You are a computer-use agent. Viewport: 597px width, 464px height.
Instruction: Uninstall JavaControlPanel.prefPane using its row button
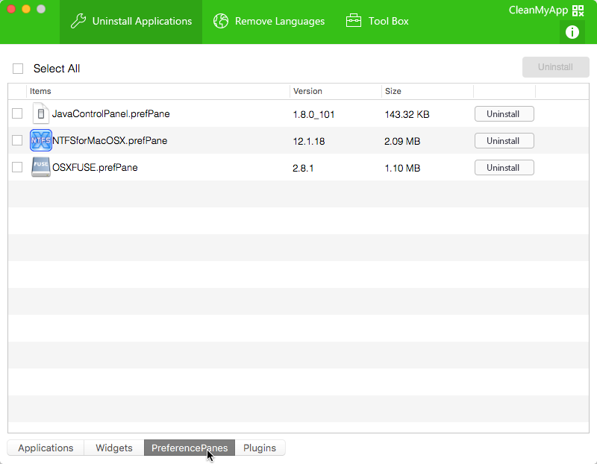click(x=504, y=114)
